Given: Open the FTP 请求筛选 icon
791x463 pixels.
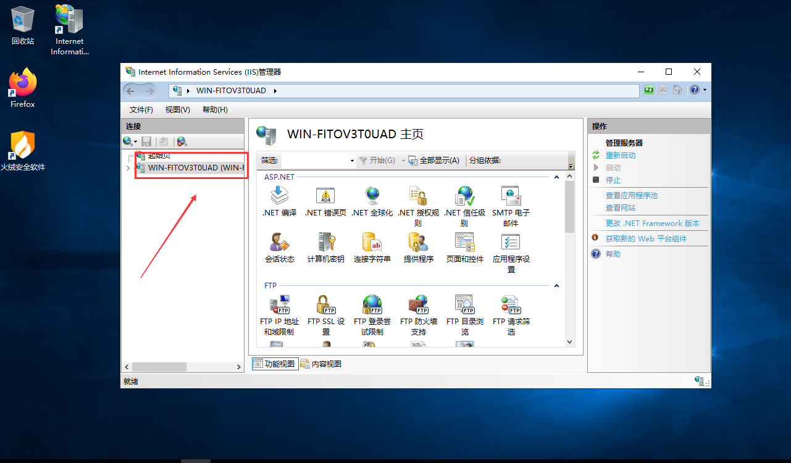Looking at the screenshot, I should click(x=511, y=305).
